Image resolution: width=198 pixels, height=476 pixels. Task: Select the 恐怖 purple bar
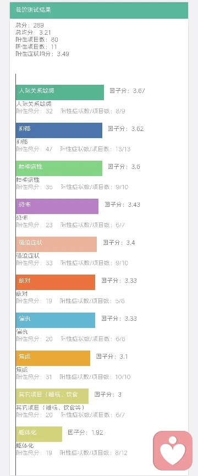[x=57, y=206]
